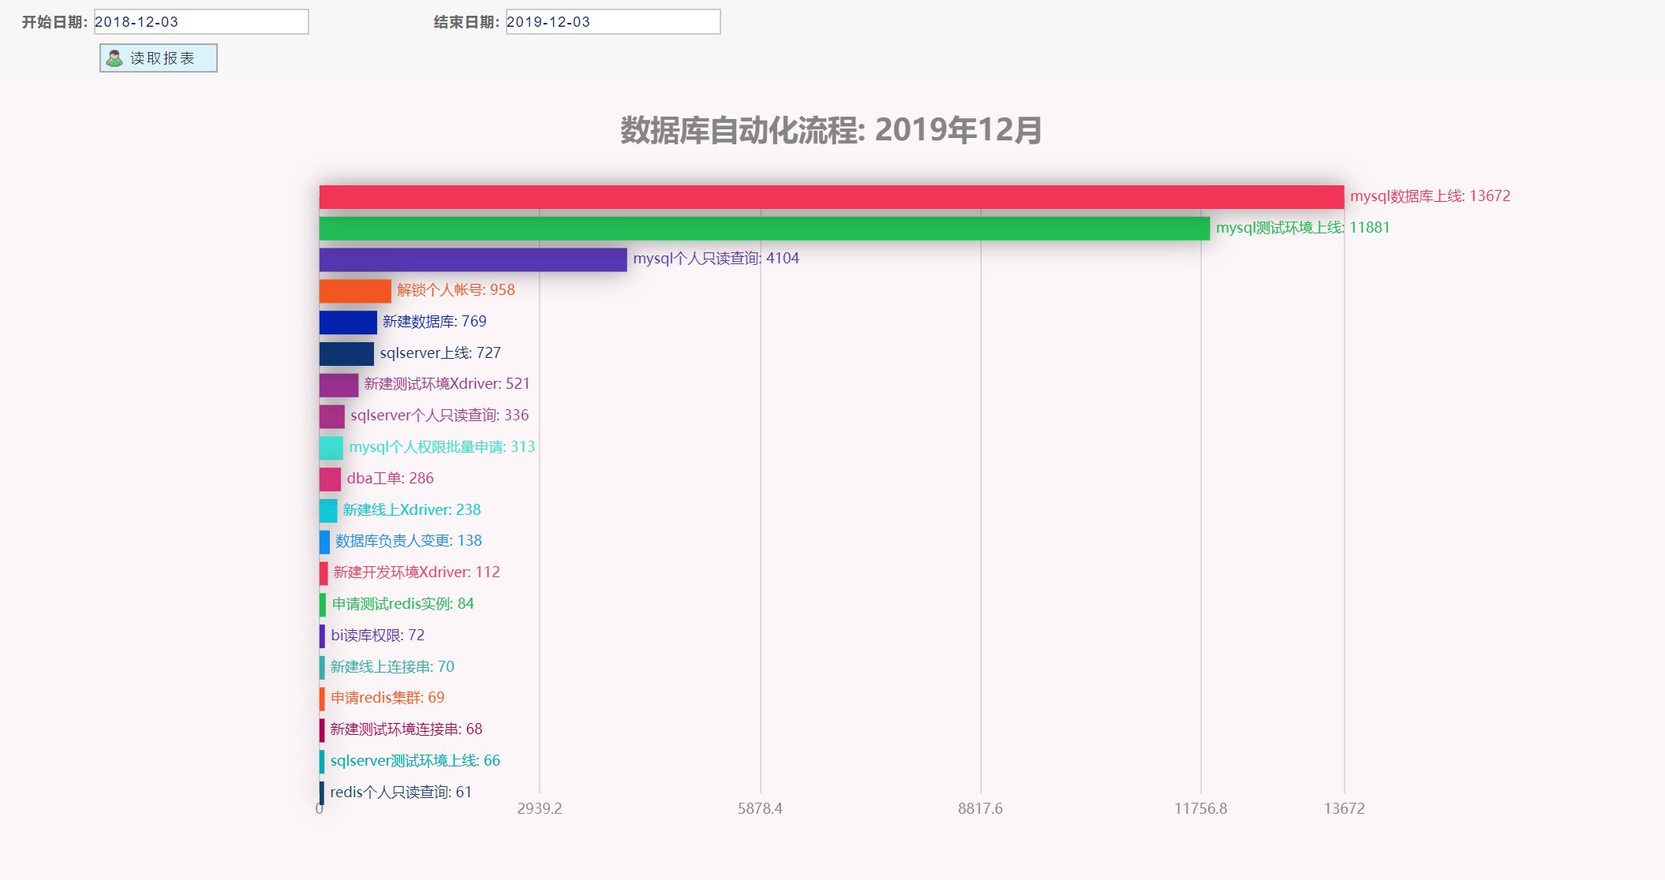Click the label sqlserver个人只读查询: 336
The image size is (1665, 880).
coord(440,416)
